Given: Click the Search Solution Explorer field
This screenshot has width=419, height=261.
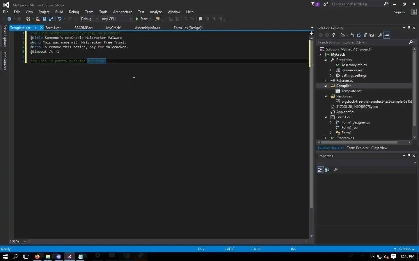Looking at the screenshot, I should click(x=362, y=42).
